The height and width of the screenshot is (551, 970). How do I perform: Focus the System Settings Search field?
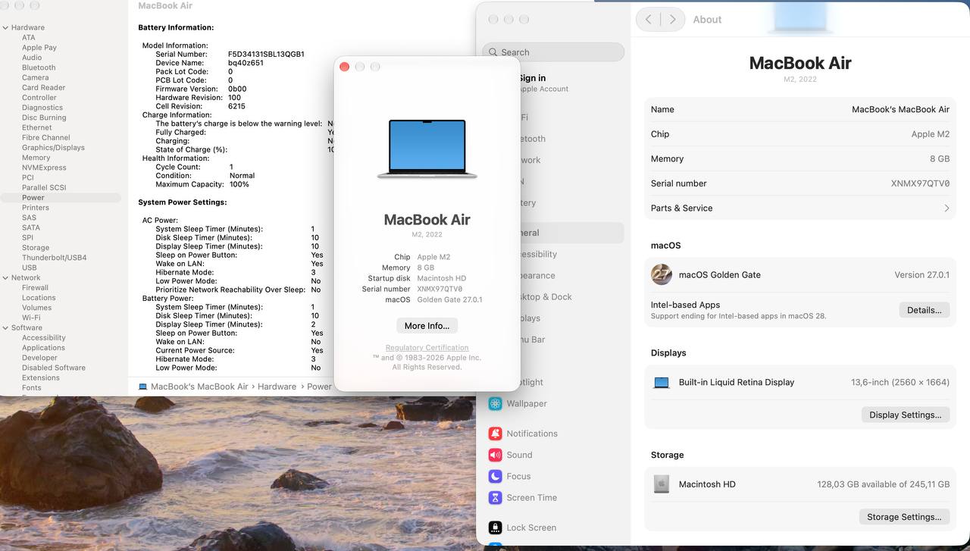point(553,52)
